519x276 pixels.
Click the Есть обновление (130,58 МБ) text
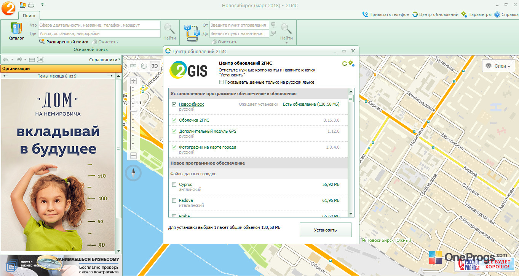coord(311,104)
